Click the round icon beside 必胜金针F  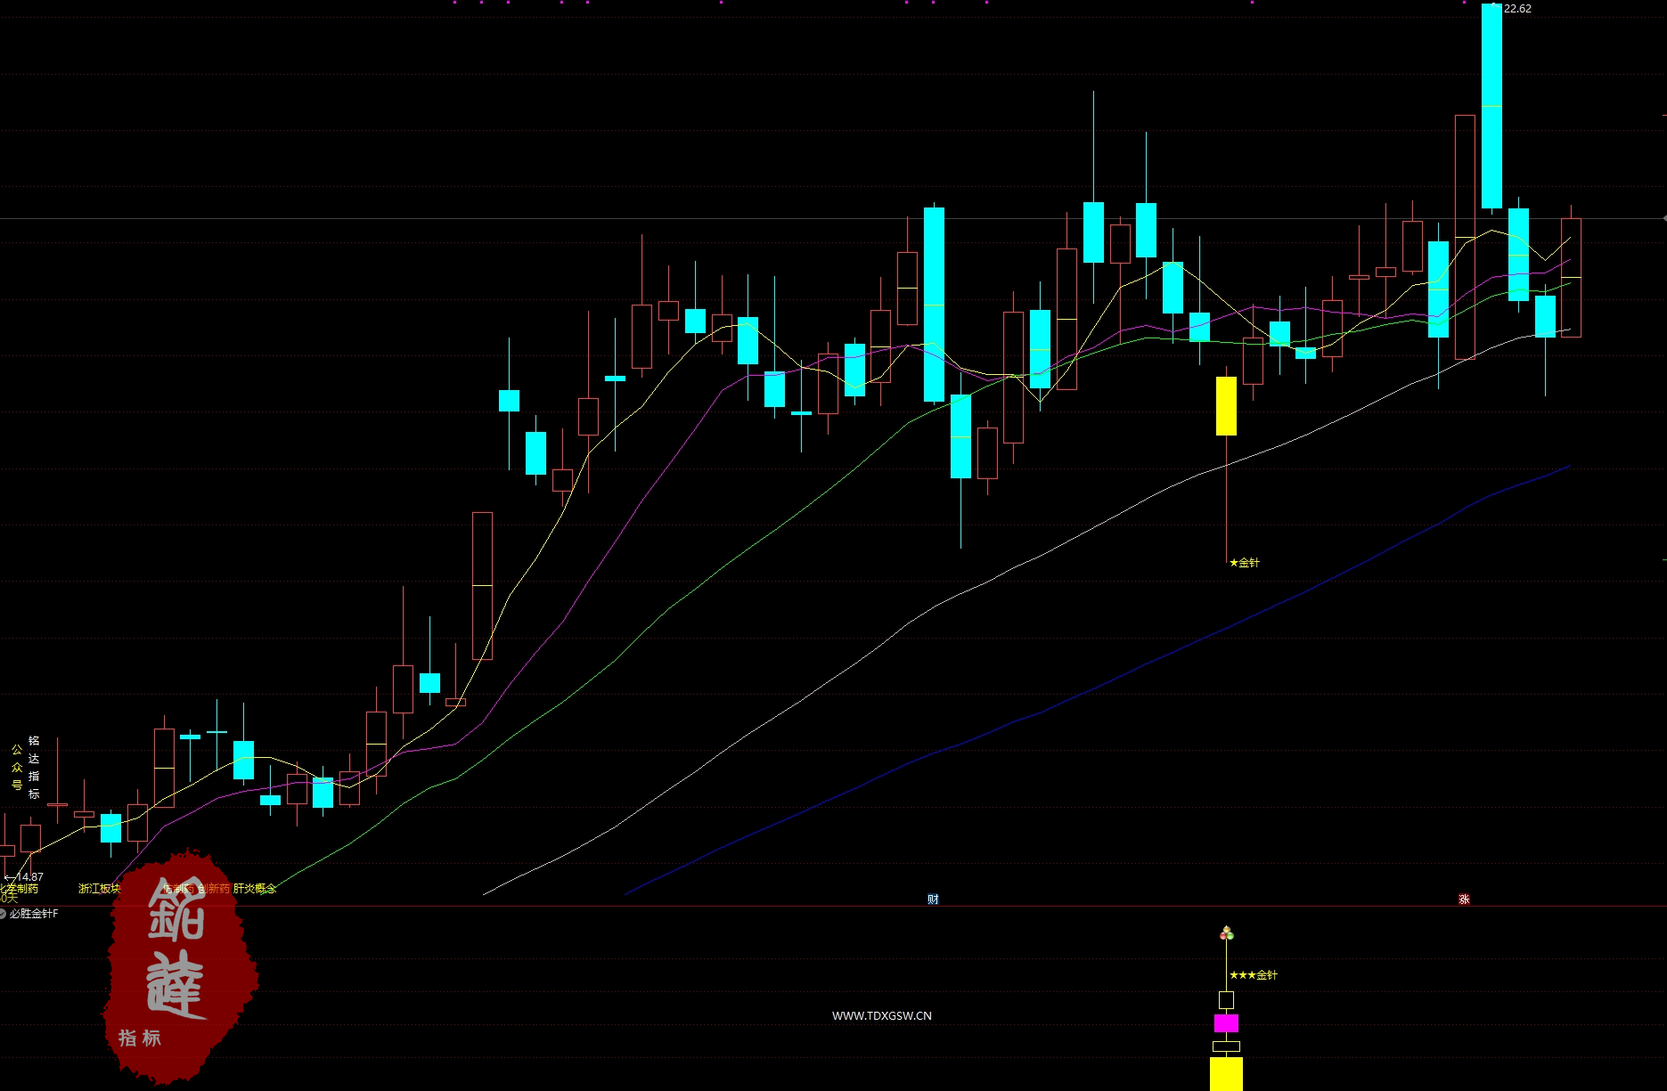[x=4, y=914]
